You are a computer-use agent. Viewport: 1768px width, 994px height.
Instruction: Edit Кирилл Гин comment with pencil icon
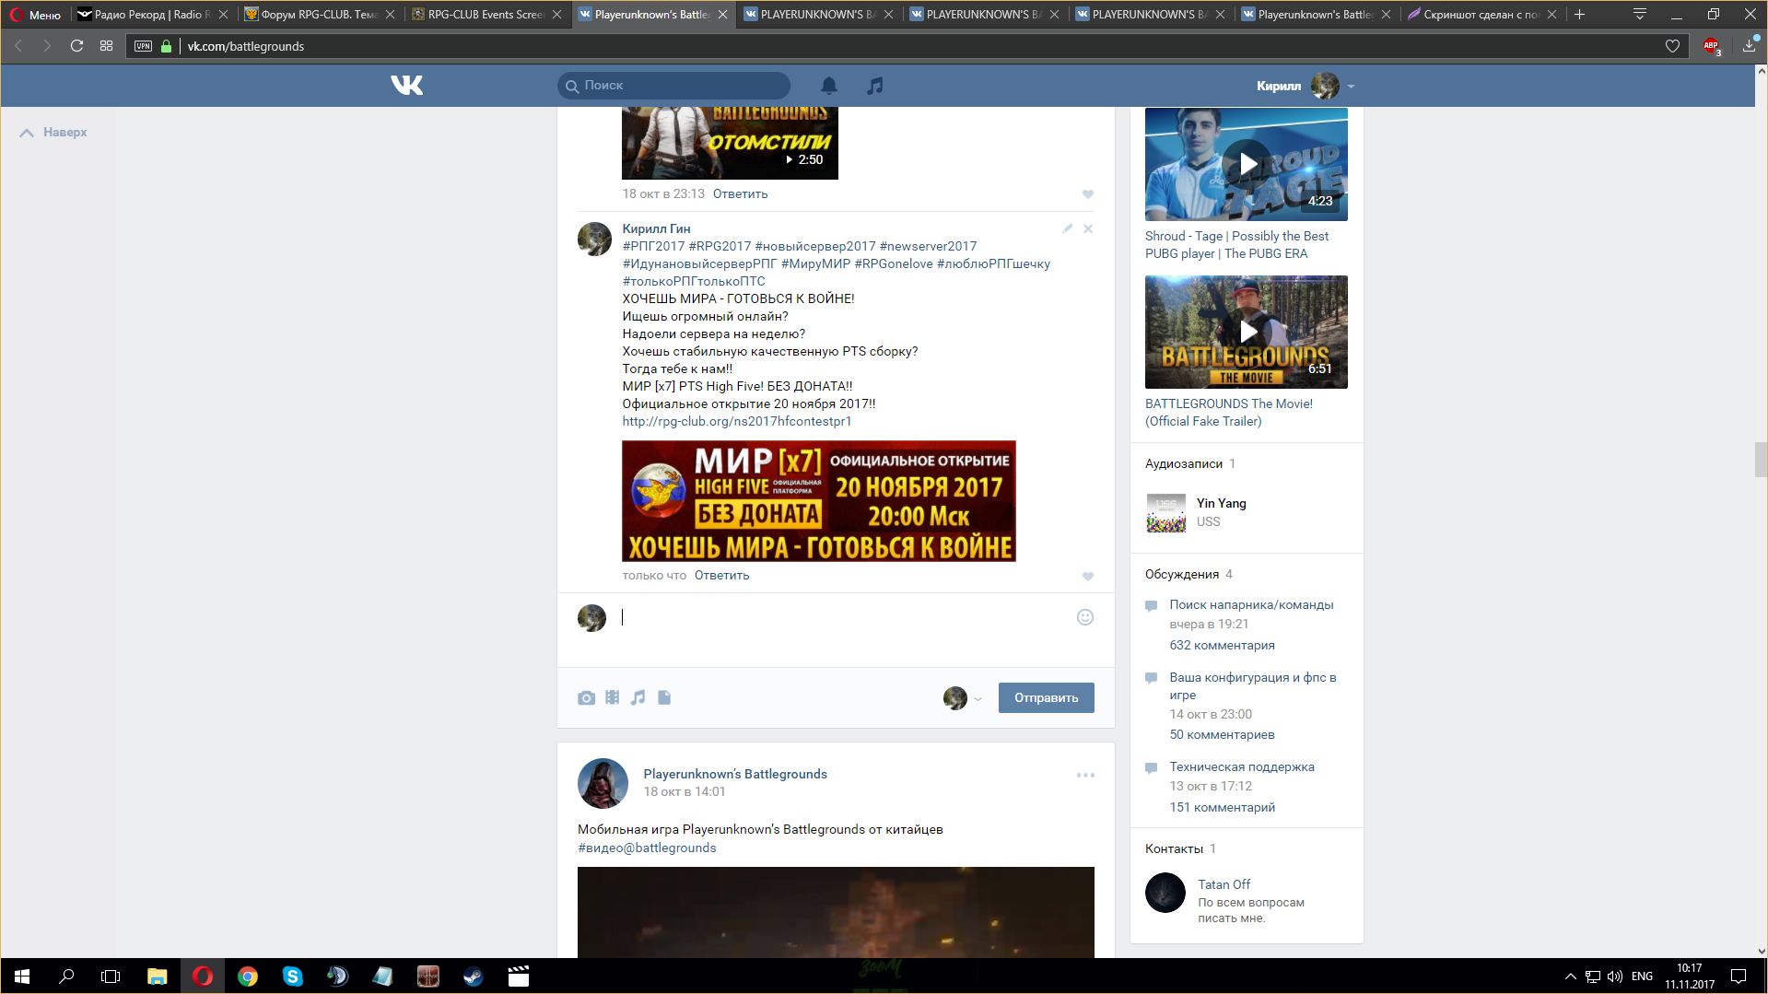pyautogui.click(x=1067, y=228)
